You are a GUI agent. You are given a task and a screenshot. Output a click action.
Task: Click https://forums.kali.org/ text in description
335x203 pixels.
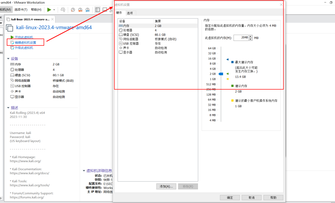point(27,197)
